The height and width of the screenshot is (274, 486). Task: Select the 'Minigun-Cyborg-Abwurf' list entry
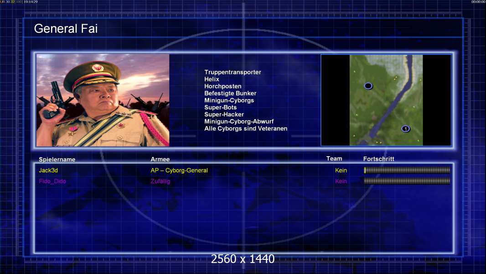coord(238,121)
